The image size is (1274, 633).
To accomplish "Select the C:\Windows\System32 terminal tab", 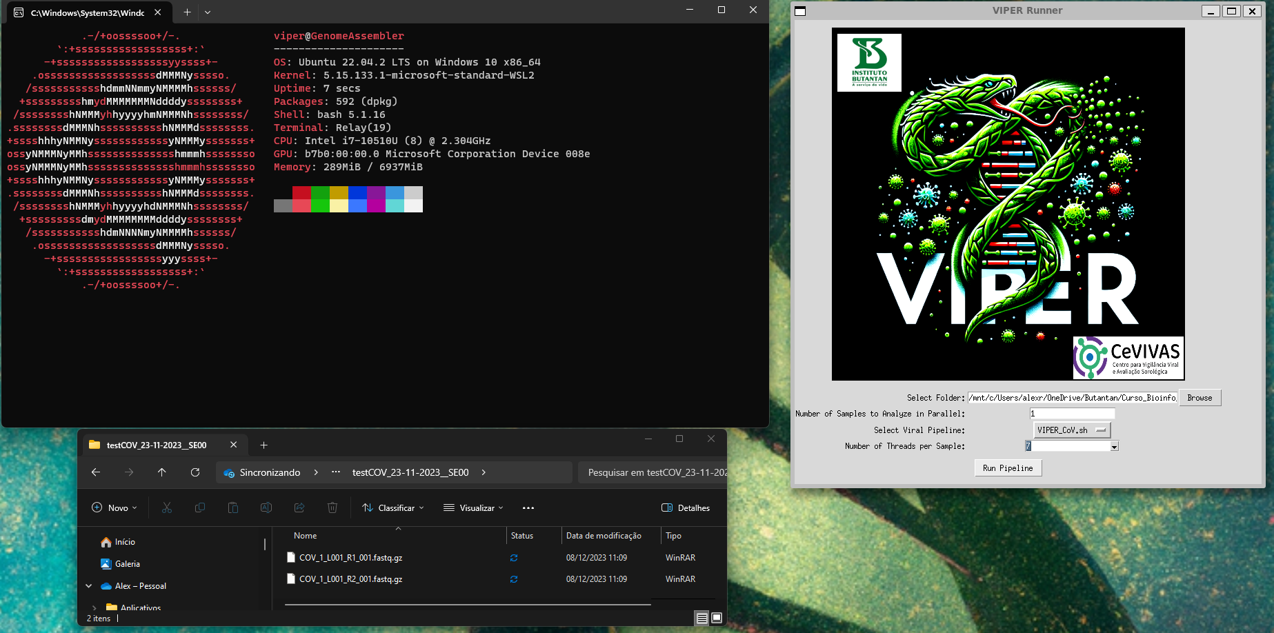I will 87,12.
